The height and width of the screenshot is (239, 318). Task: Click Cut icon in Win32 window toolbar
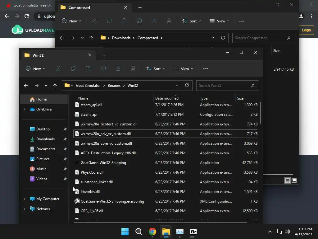click(58, 69)
